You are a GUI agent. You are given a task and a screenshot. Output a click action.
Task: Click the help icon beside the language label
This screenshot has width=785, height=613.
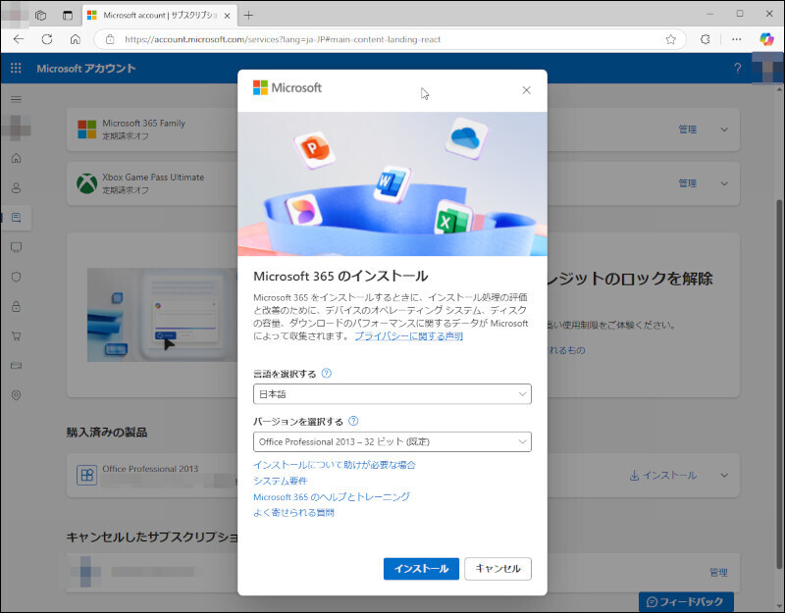click(327, 374)
